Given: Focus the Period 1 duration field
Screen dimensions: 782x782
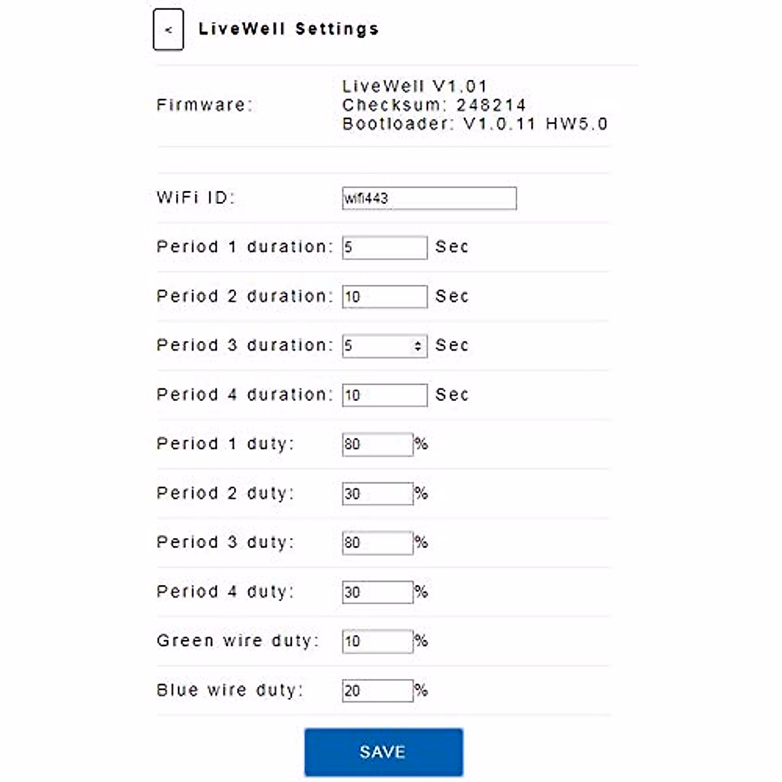Looking at the screenshot, I should pos(384,248).
